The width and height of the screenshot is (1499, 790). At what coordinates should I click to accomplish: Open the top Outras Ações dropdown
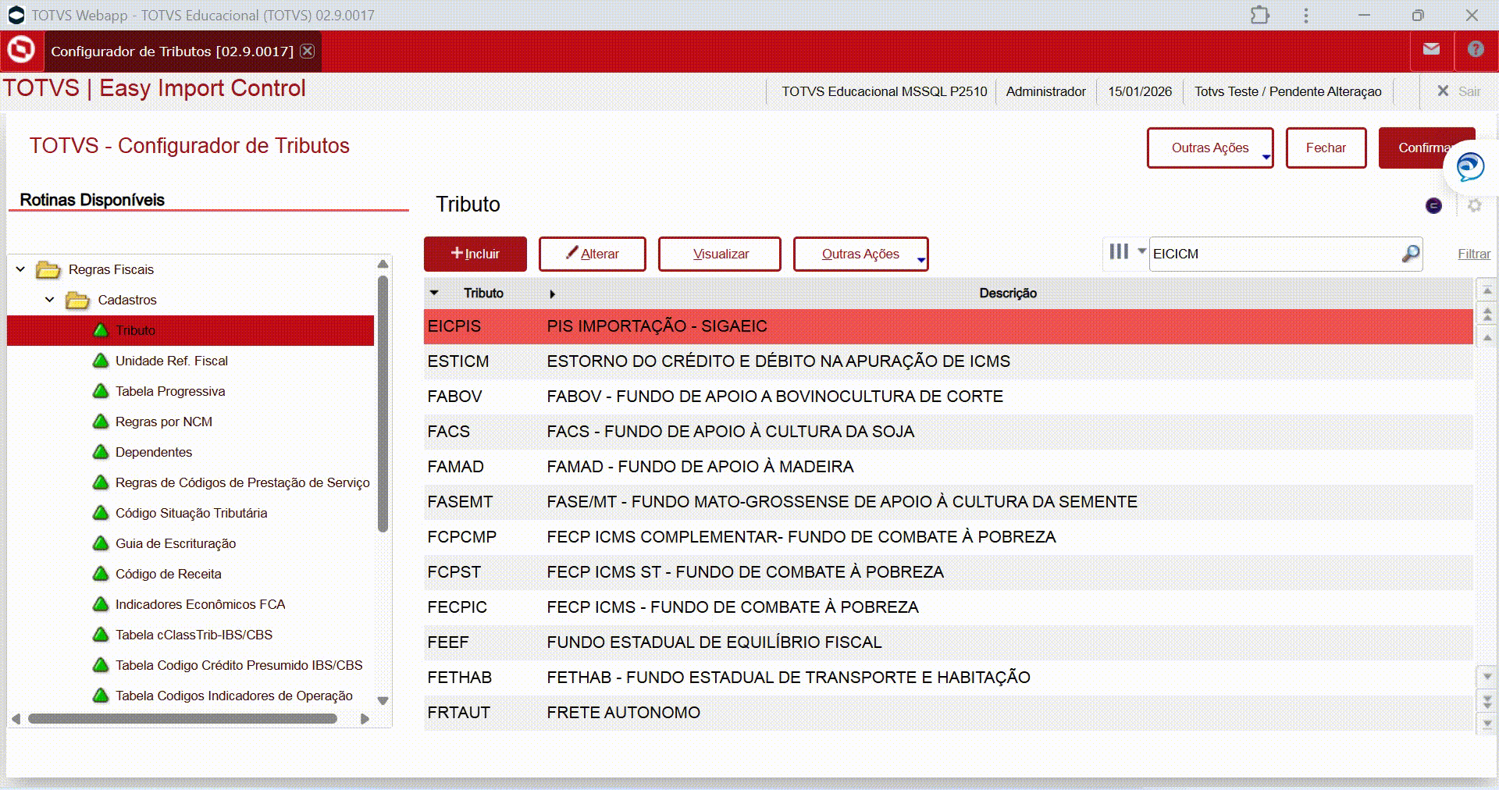1210,148
